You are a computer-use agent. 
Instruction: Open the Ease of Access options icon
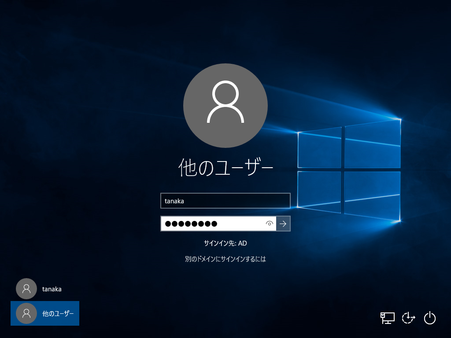pos(408,318)
